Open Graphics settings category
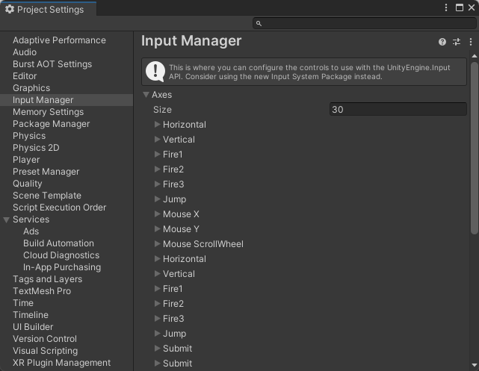 click(x=31, y=88)
